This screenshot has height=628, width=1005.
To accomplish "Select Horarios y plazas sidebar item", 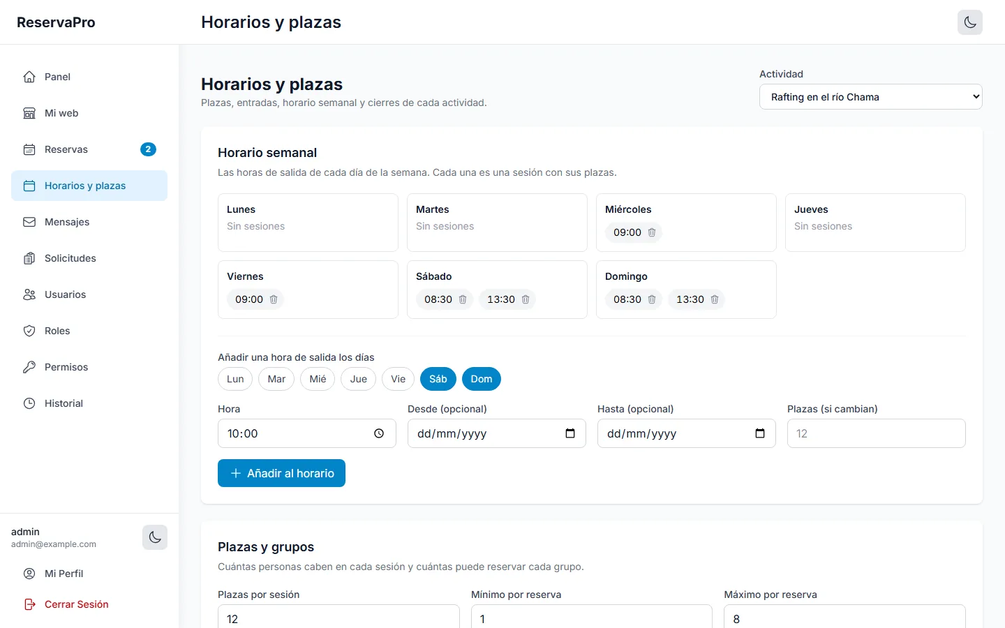I will tap(89, 186).
